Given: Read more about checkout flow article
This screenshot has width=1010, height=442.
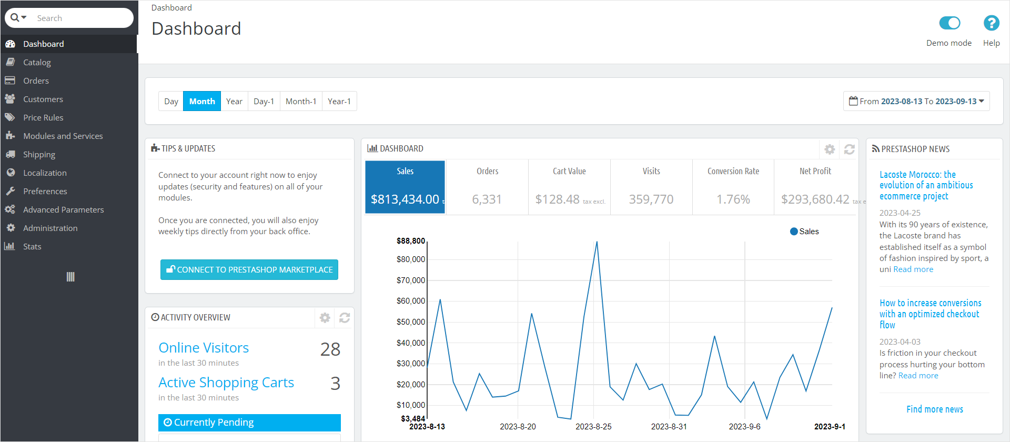Looking at the screenshot, I should [x=918, y=376].
